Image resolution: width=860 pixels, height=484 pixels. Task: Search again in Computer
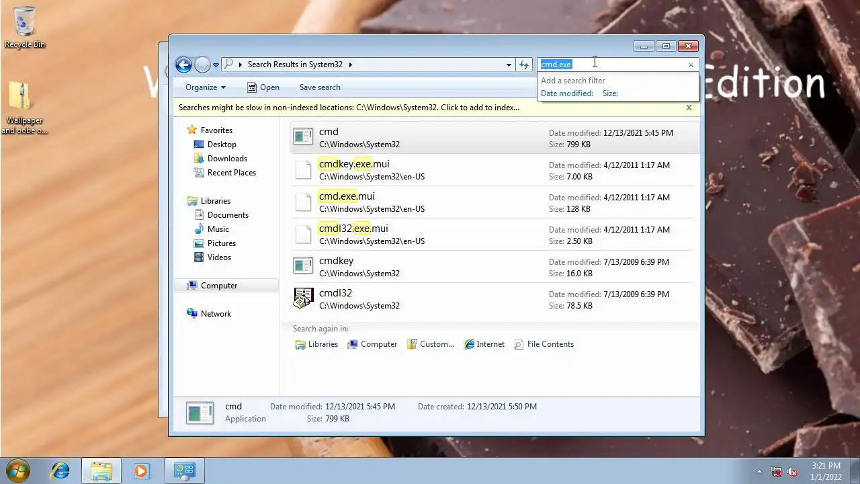click(372, 344)
